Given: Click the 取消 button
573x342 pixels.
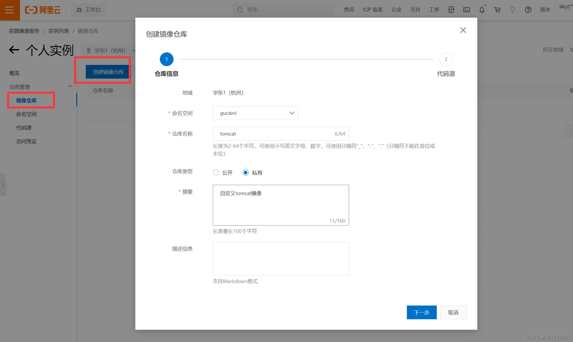Looking at the screenshot, I should click(x=453, y=312).
